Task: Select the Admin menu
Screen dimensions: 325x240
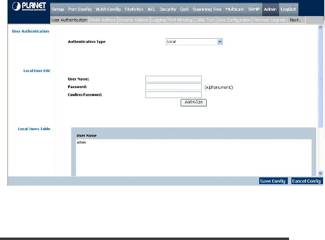Action: (270, 9)
